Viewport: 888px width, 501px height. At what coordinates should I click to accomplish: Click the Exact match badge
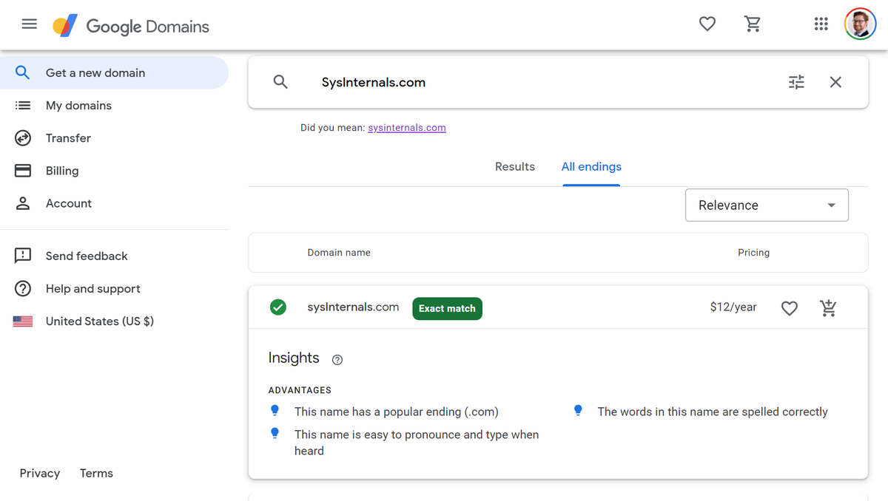[x=447, y=308]
